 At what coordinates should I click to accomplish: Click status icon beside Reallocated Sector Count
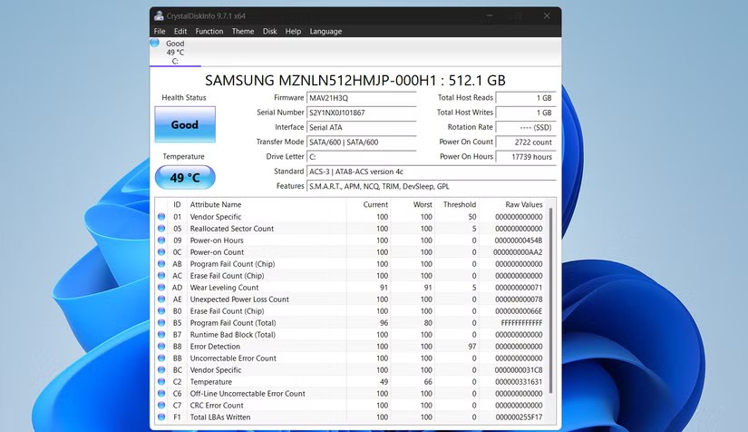[x=161, y=229]
